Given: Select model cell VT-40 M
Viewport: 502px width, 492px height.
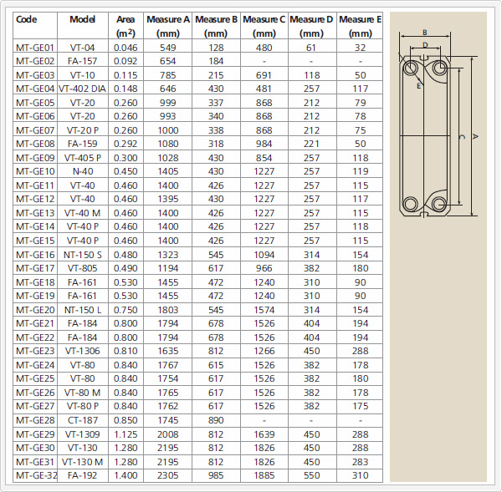Looking at the screenshot, I should [x=82, y=213].
